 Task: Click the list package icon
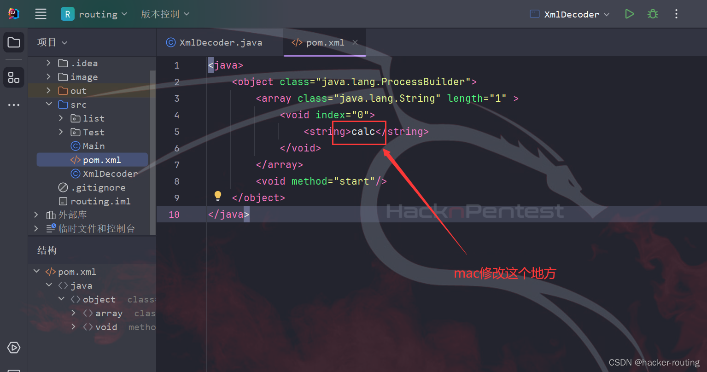[x=76, y=118]
